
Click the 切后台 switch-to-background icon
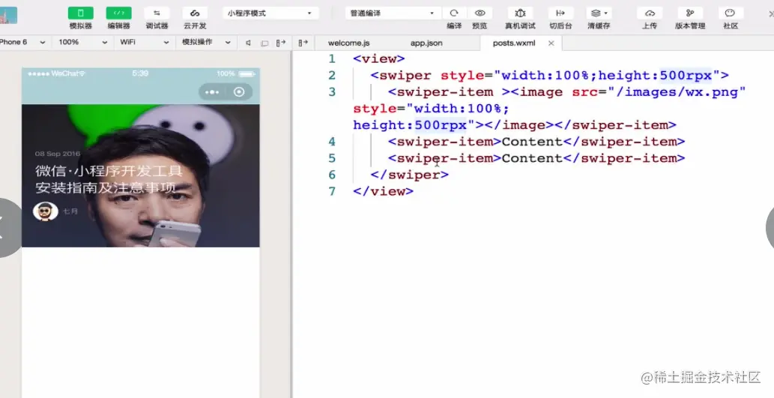click(x=560, y=13)
